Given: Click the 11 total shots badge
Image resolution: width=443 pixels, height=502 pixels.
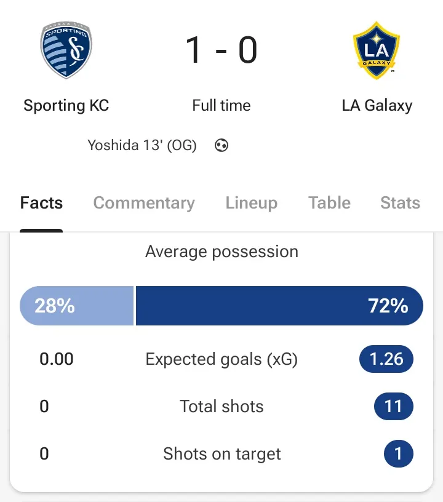Looking at the screenshot, I should click(393, 407).
